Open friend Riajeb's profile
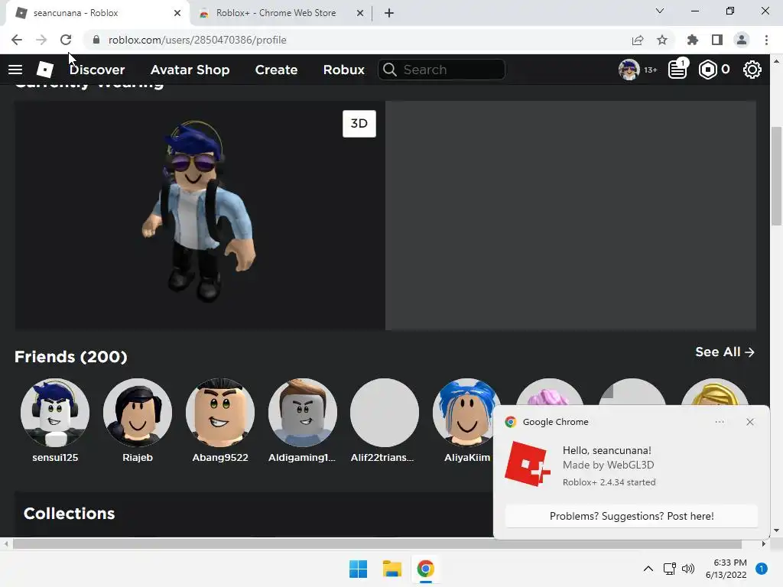Image resolution: width=783 pixels, height=587 pixels. pyautogui.click(x=138, y=420)
